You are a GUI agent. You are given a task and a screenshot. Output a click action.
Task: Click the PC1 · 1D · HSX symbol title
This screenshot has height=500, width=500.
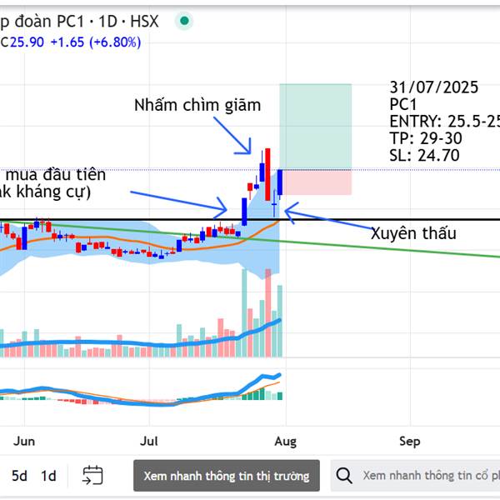pyautogui.click(x=79, y=22)
